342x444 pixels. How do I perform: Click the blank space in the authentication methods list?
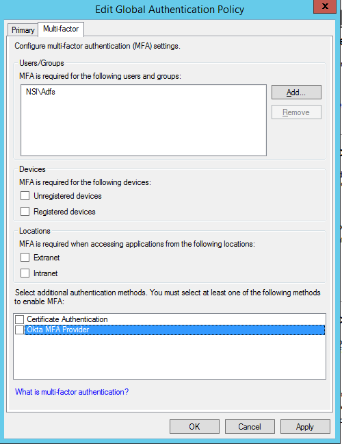coord(170,357)
